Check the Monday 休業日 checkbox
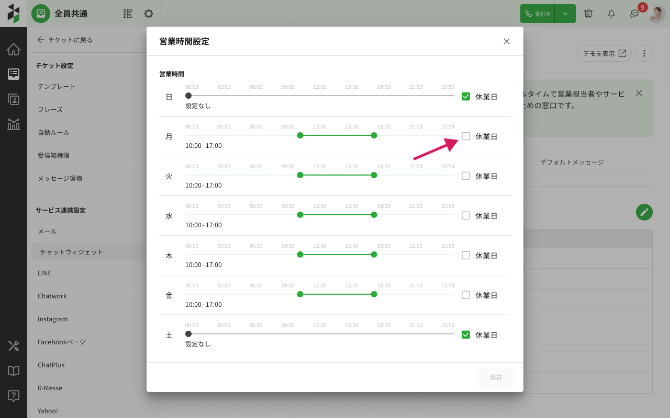The width and height of the screenshot is (670, 418). click(466, 136)
